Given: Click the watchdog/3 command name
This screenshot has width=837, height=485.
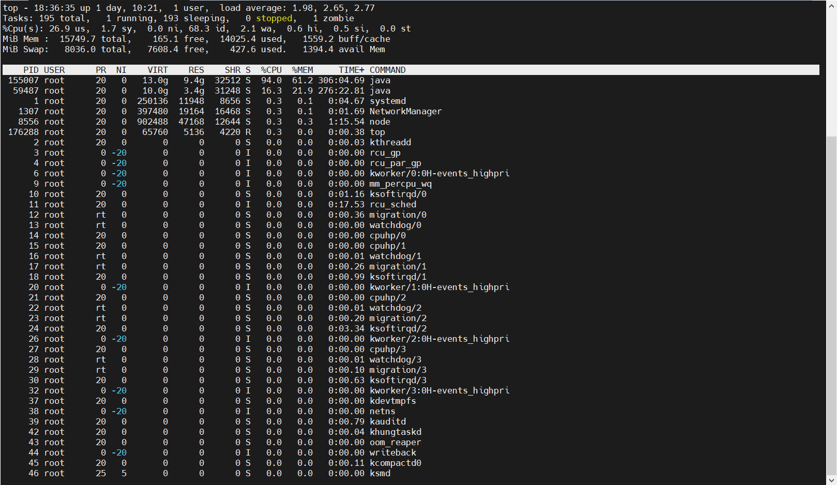Looking at the screenshot, I should pos(395,359).
